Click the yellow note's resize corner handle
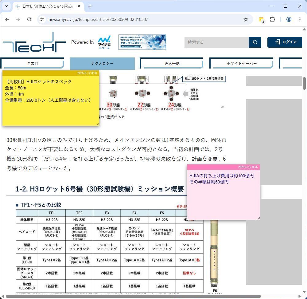The height and width of the screenshot is (299, 307). pos(98,124)
